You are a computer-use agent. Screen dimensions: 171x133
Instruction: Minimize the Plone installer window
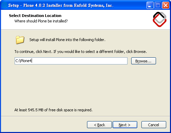pos(150,5)
